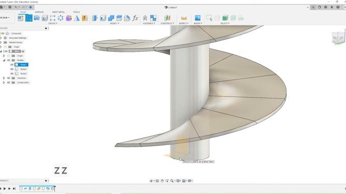Image resolution: width=346 pixels, height=194 pixels.
Task: Select Body3 in the browser
Action: (24, 73)
